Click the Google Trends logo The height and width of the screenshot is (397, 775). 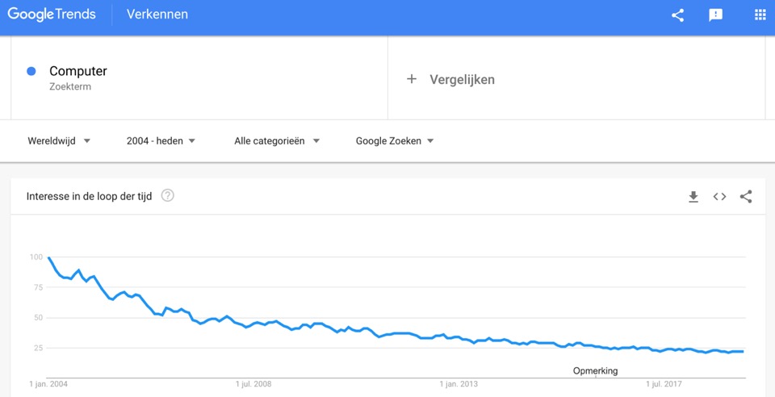click(52, 15)
